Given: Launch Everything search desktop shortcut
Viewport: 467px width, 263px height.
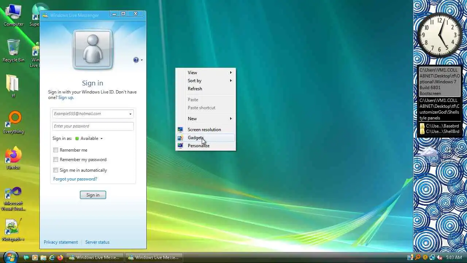Looking at the screenshot, I should click(13, 122).
